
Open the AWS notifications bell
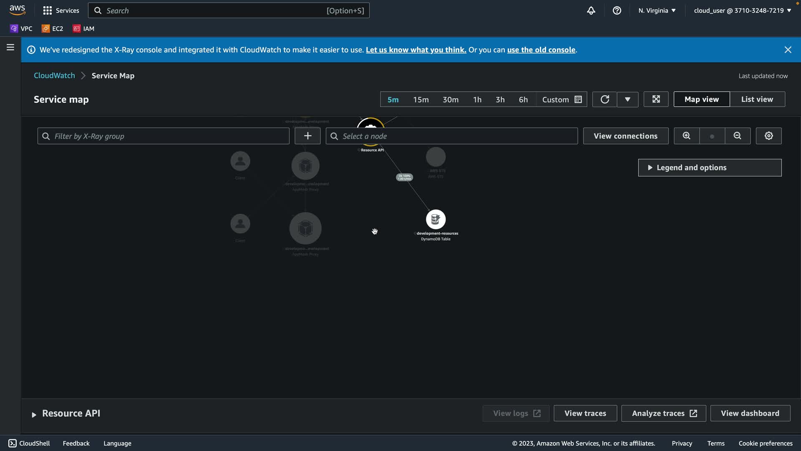click(x=591, y=10)
